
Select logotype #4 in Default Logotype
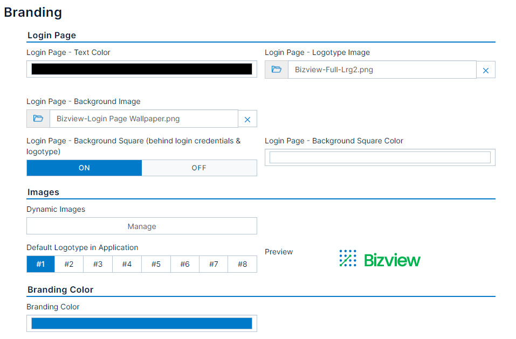coord(127,264)
